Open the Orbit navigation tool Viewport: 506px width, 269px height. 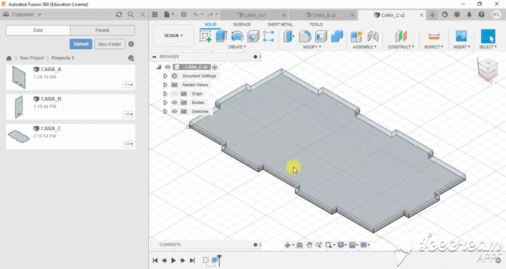[287, 246]
